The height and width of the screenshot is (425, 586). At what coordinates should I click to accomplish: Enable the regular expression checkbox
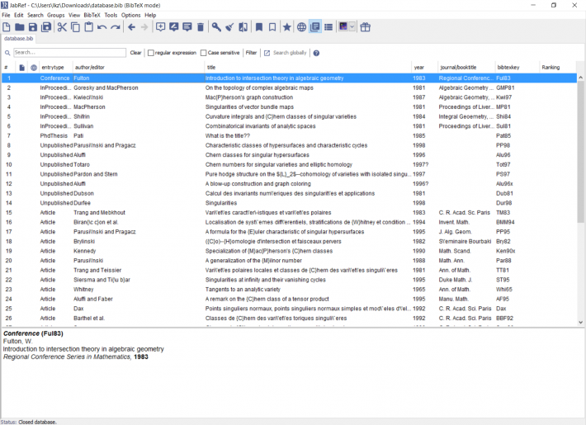[x=150, y=53]
